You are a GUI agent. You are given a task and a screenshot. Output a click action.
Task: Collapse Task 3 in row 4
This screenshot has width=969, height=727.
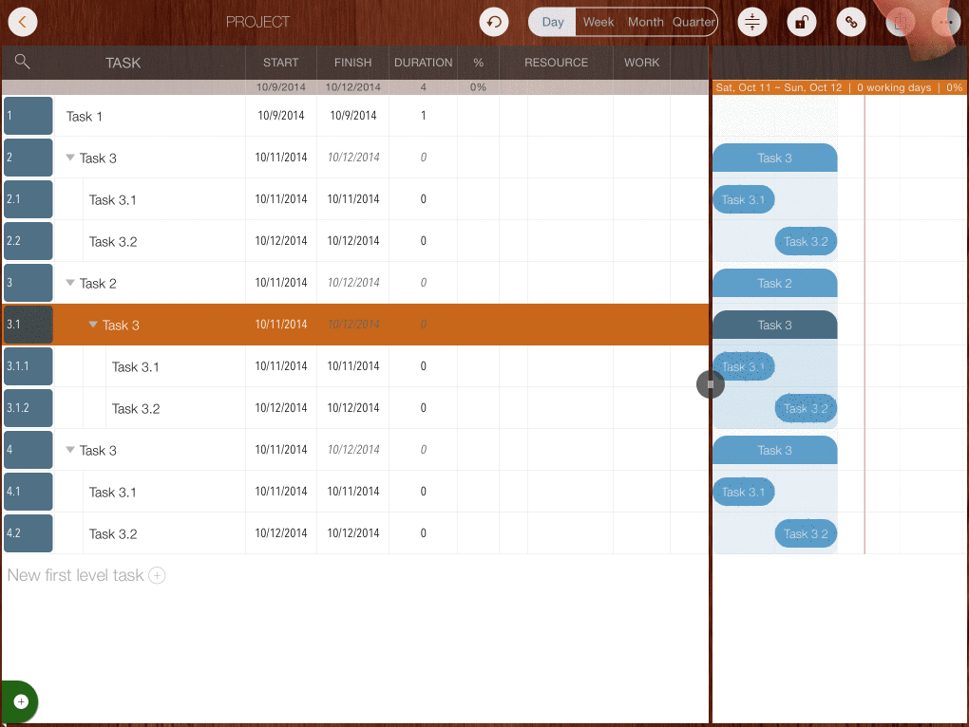click(70, 450)
